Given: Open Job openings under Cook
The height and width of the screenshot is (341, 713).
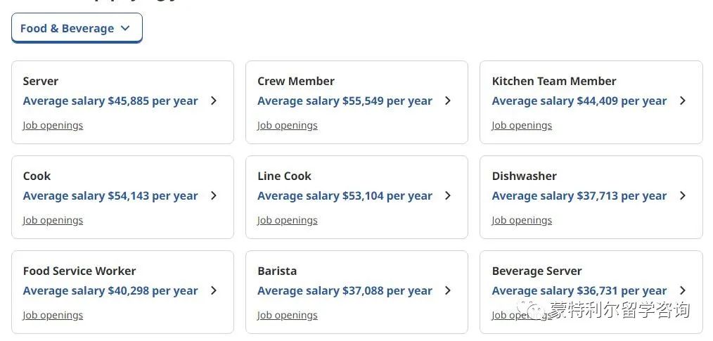Looking at the screenshot, I should coord(53,221).
